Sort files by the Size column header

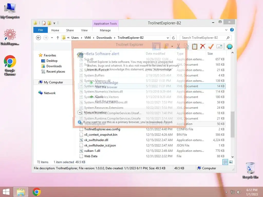pos(210,53)
